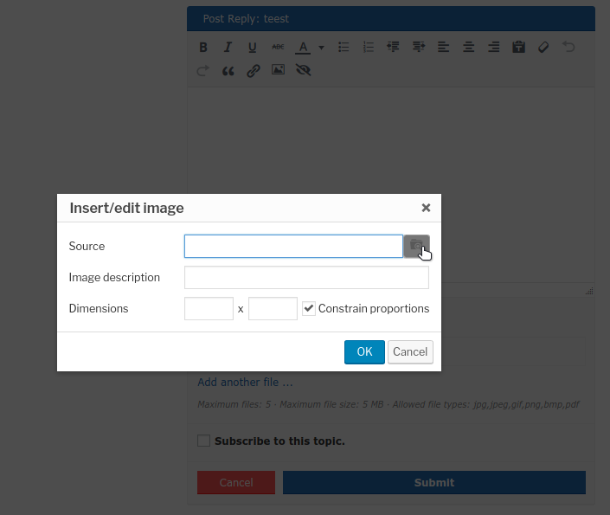Insert a bulleted list
Screen dimensions: 610x515
(x=344, y=48)
